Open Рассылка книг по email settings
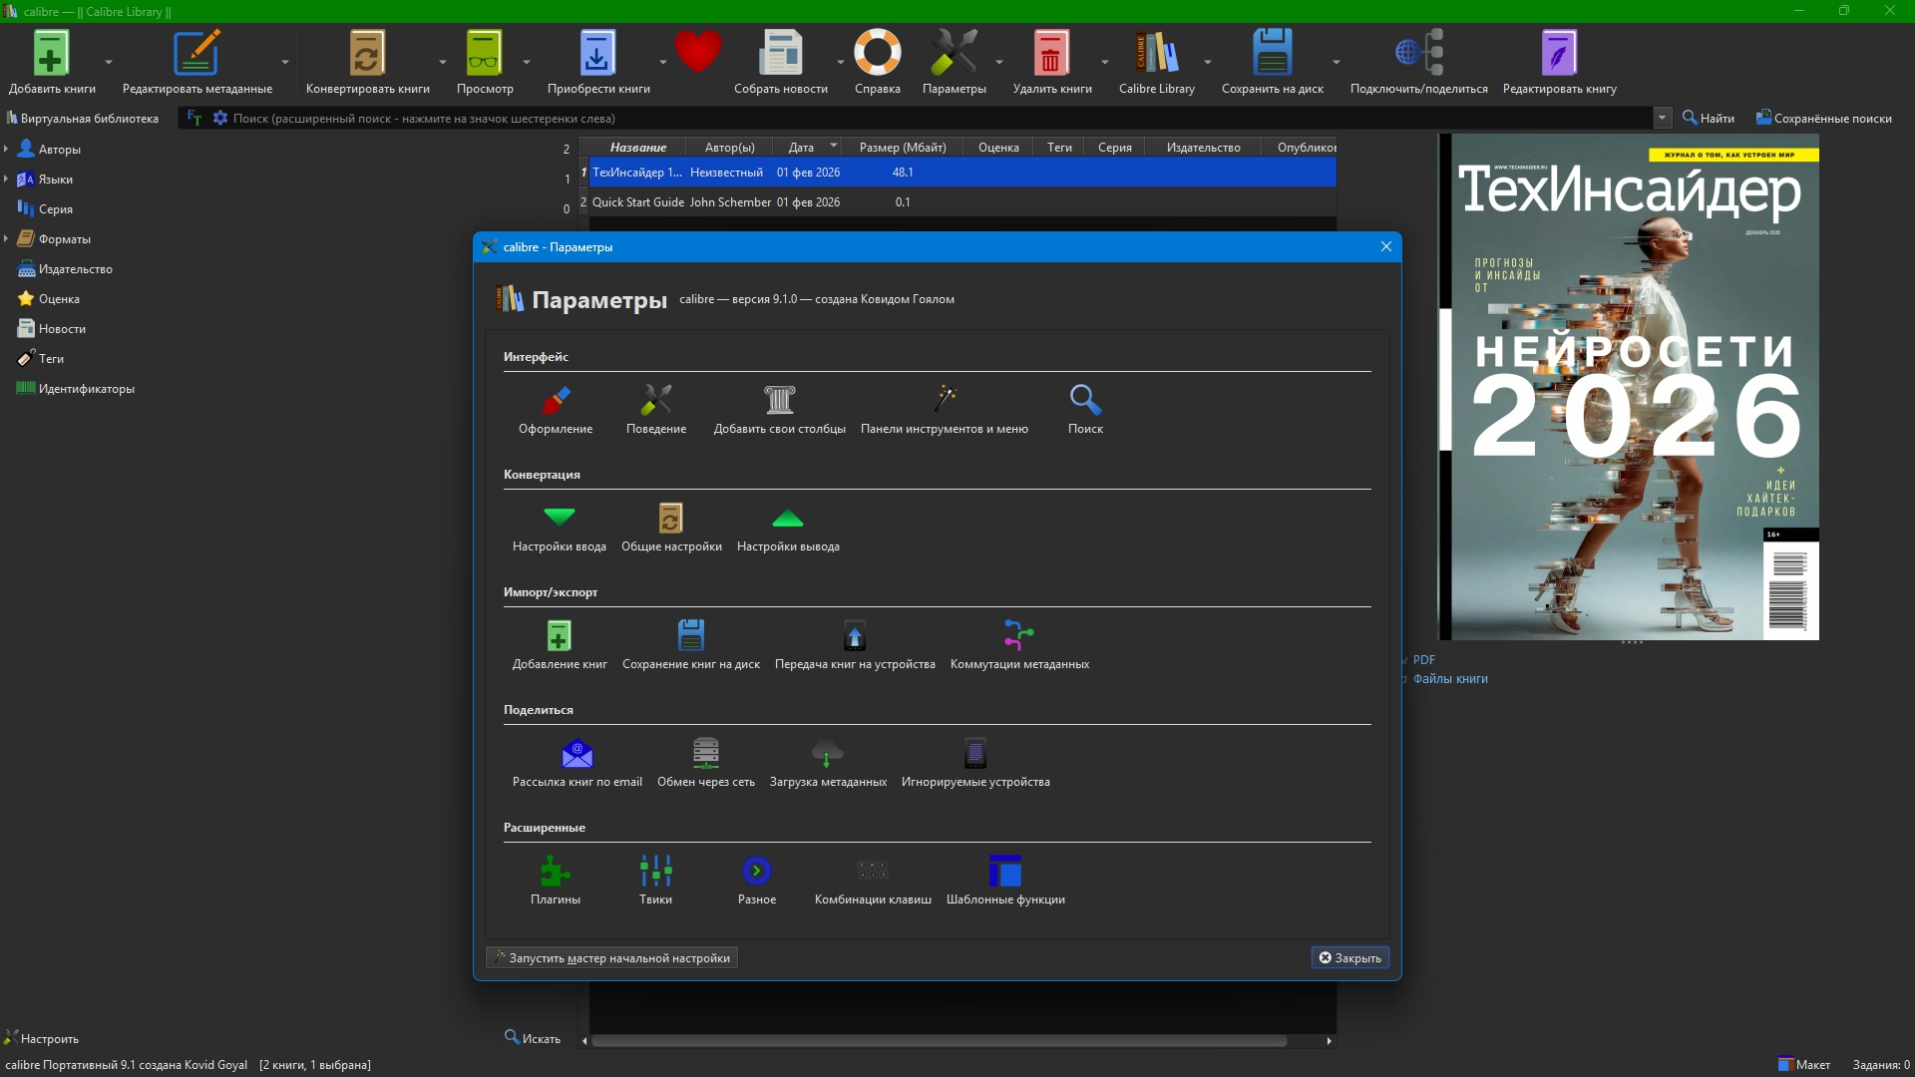Viewport: 1915px width, 1077px height. (576, 763)
